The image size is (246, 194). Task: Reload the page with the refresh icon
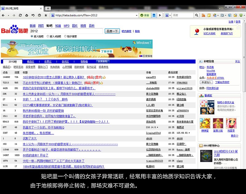(x=21, y=15)
